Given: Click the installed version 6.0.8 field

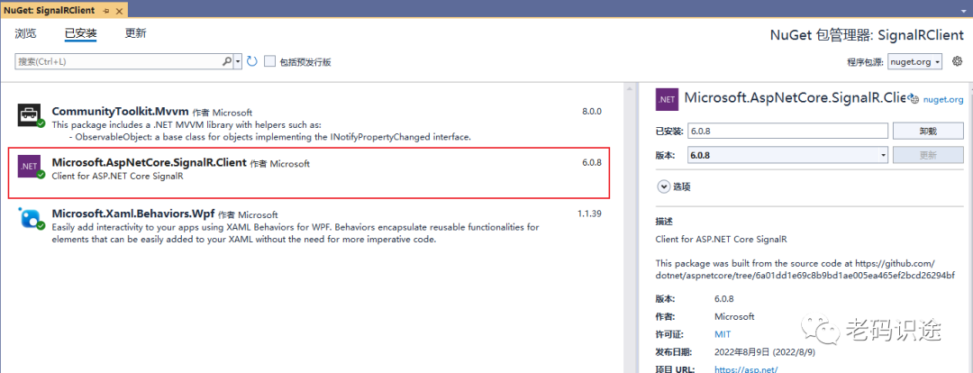Looking at the screenshot, I should click(787, 131).
